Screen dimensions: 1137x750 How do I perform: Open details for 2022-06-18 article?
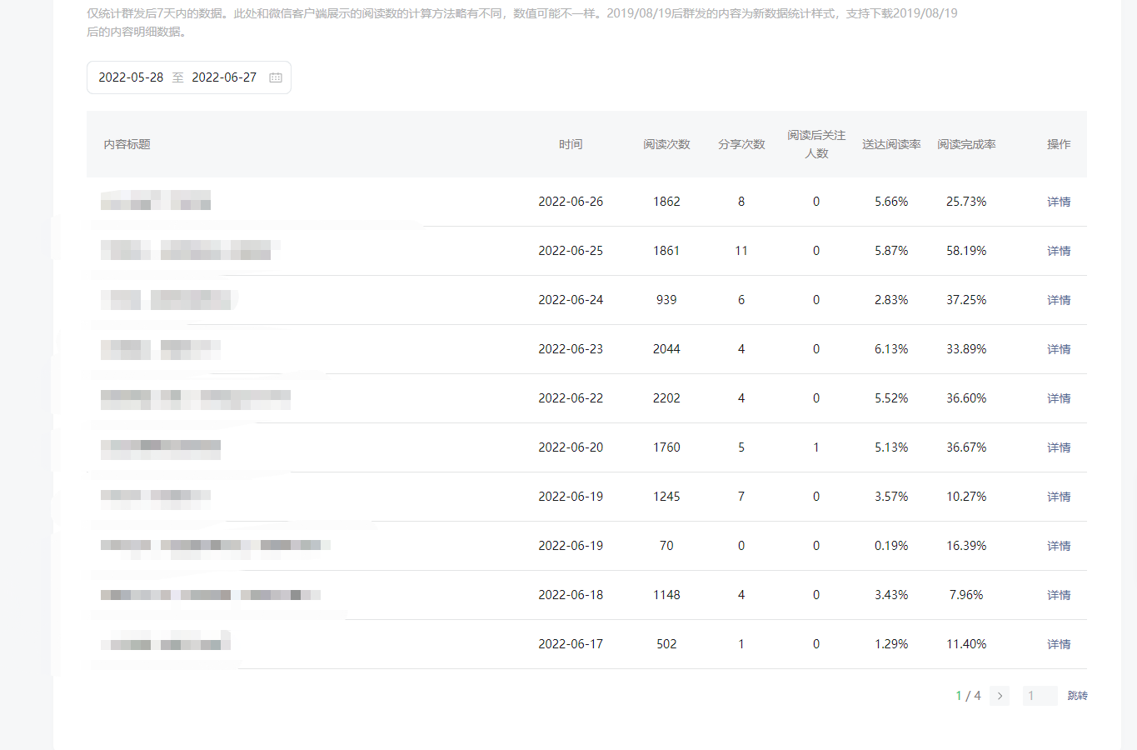click(1059, 595)
